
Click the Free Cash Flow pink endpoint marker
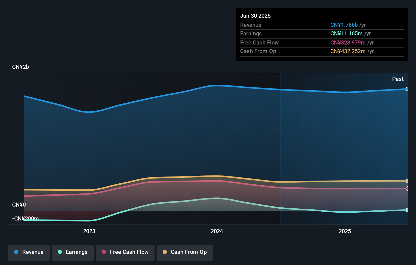pos(407,188)
